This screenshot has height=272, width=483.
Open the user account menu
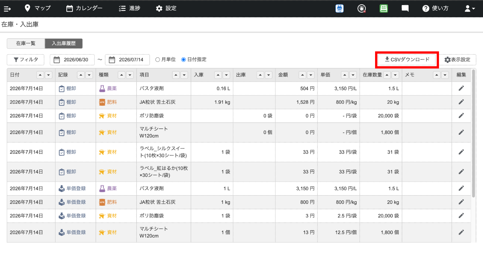(470, 9)
